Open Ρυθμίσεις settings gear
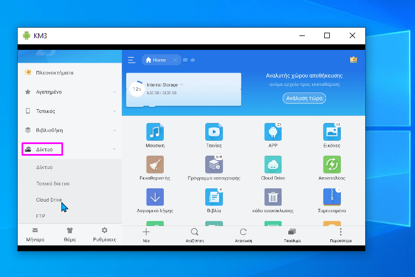The image size is (415, 277). [x=105, y=234]
